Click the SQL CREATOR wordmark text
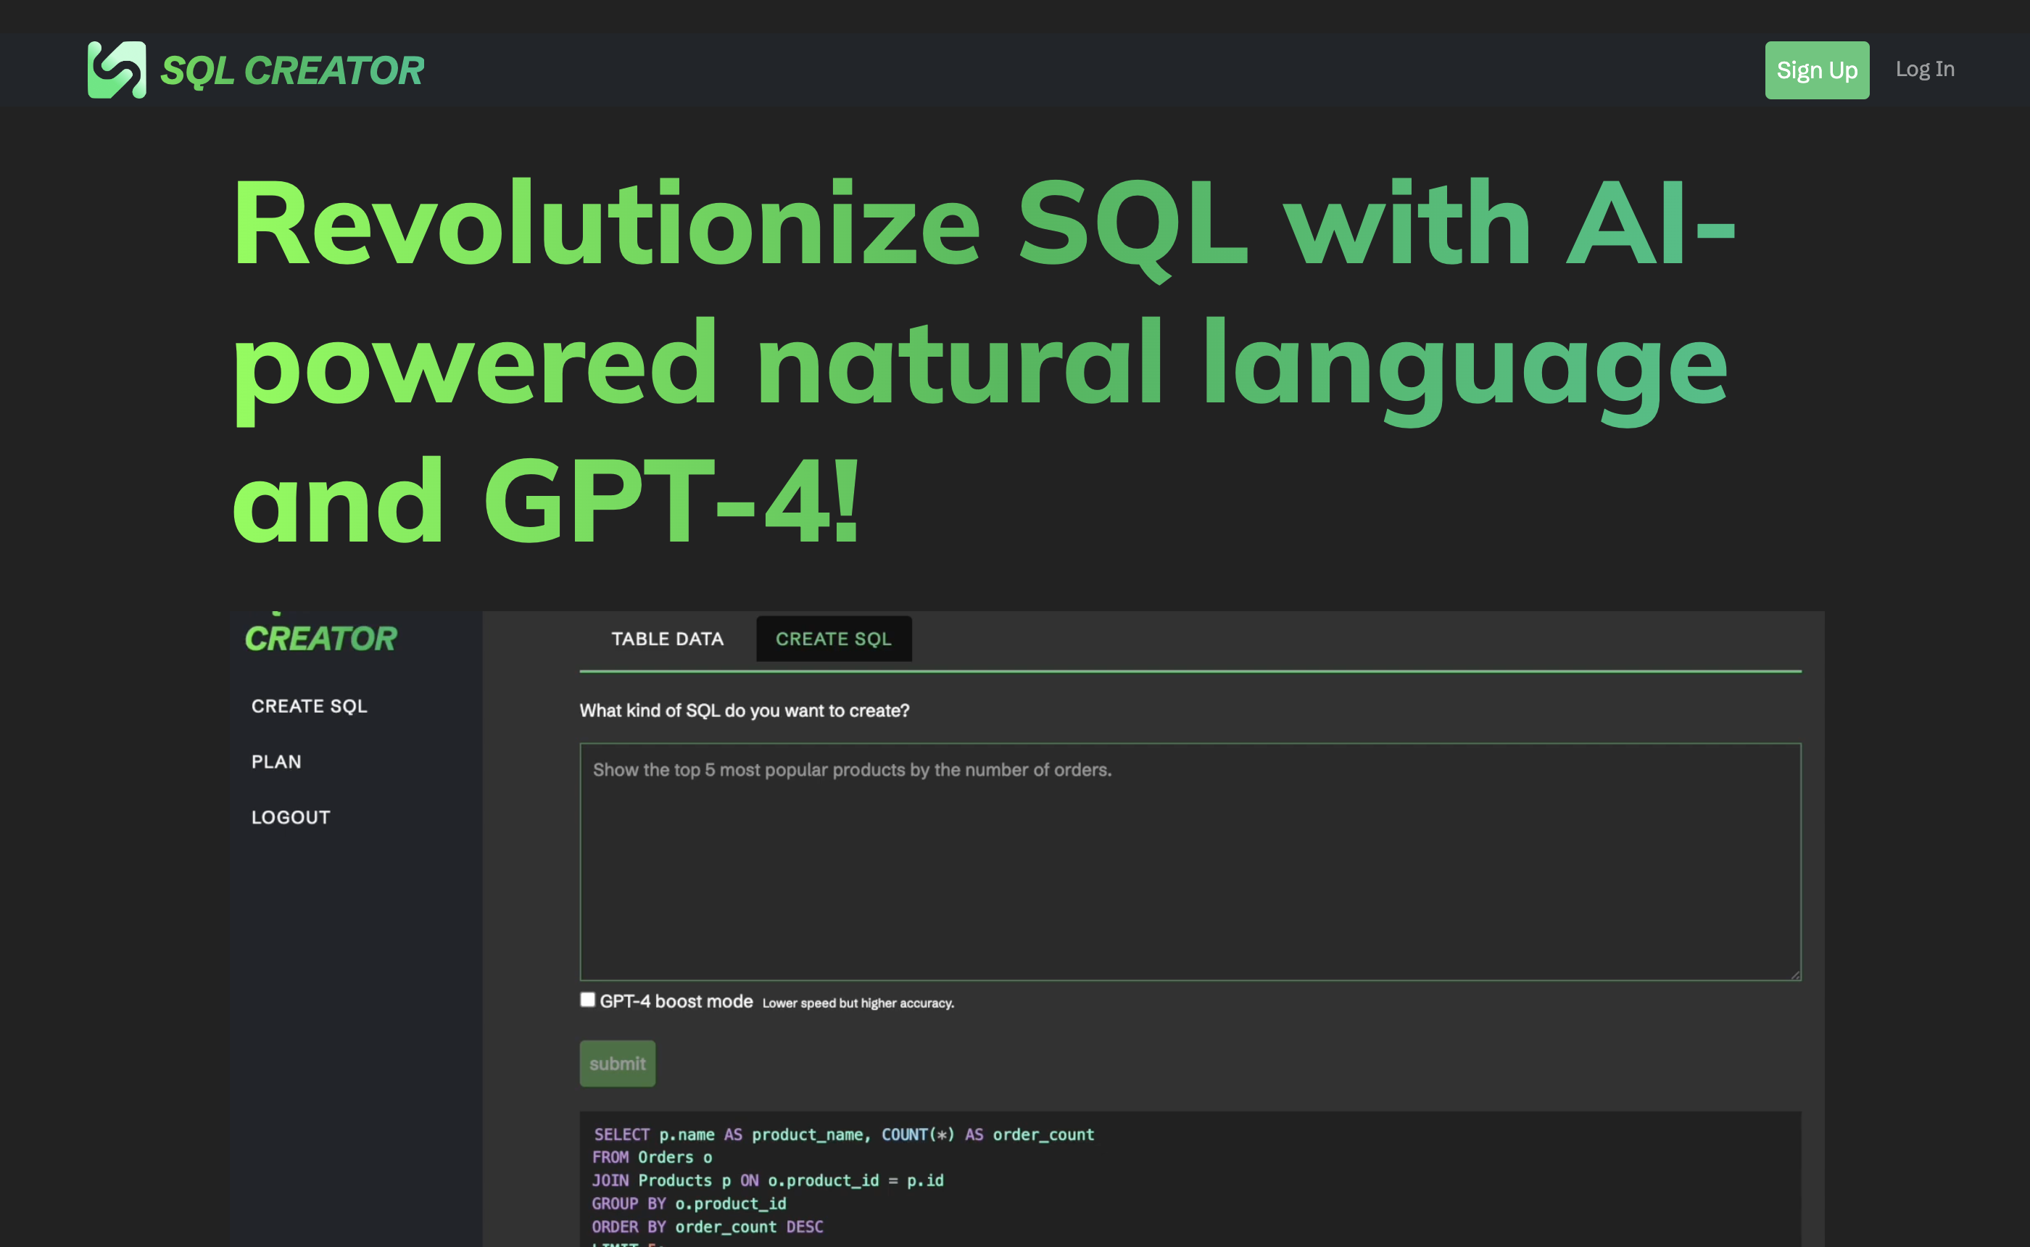The width and height of the screenshot is (2030, 1247). click(x=292, y=71)
